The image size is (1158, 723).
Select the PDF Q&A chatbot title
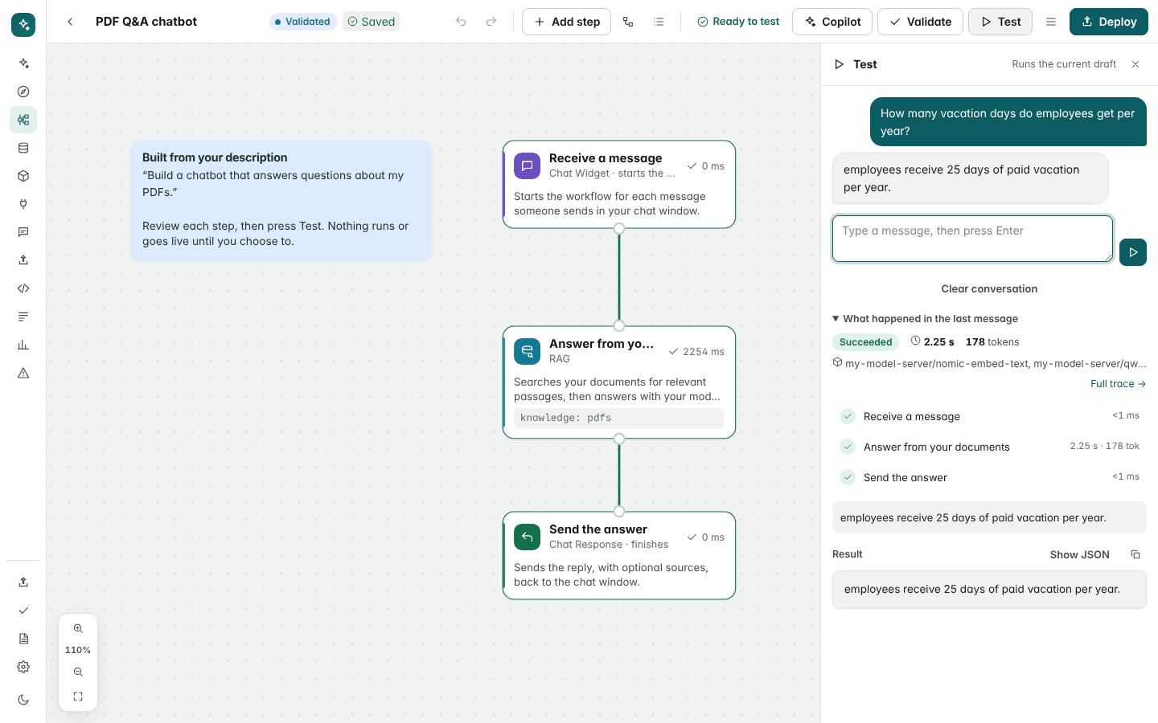click(146, 22)
